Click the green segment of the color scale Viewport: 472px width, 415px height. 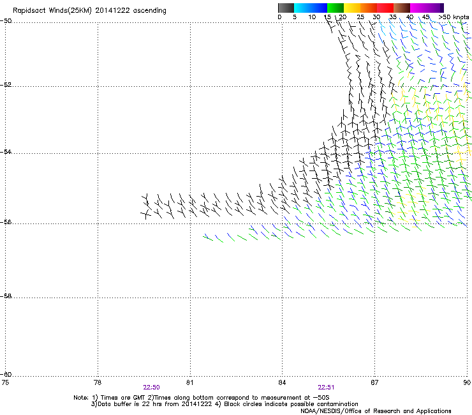point(336,8)
